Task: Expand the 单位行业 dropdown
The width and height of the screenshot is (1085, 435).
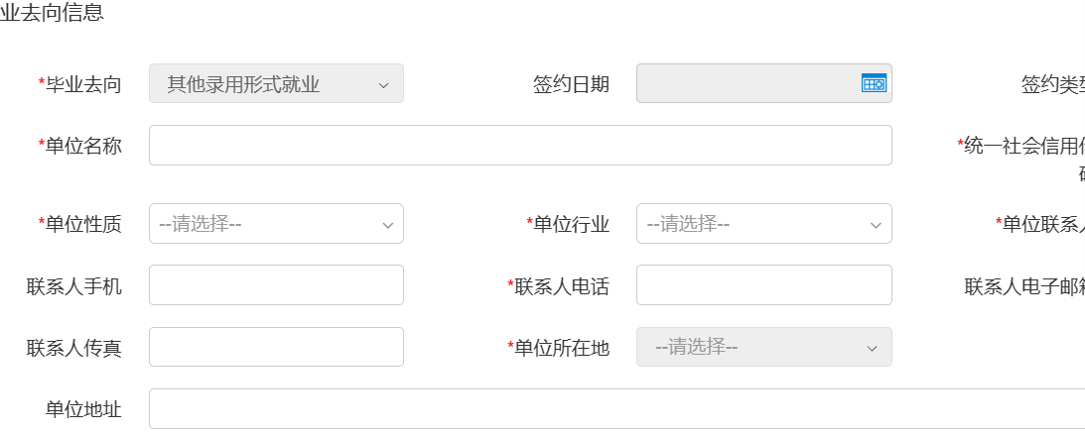Action: coord(763,224)
